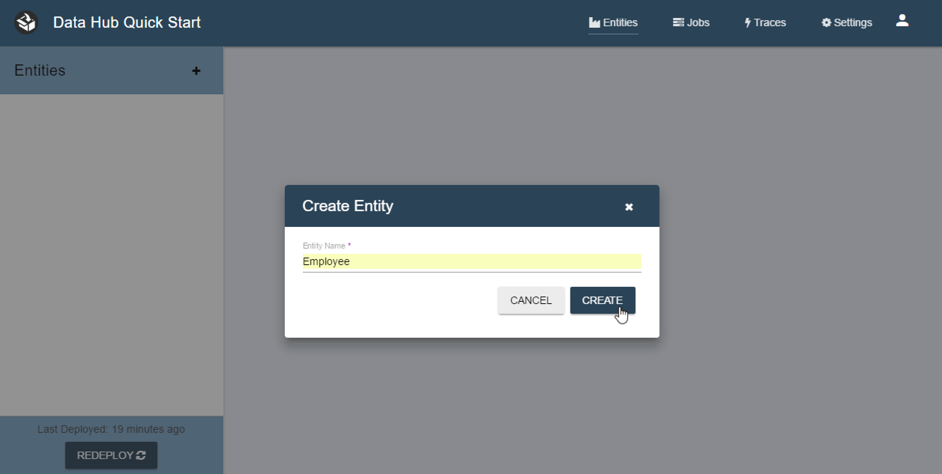
Task: Select the Jobs tab
Action: (692, 22)
